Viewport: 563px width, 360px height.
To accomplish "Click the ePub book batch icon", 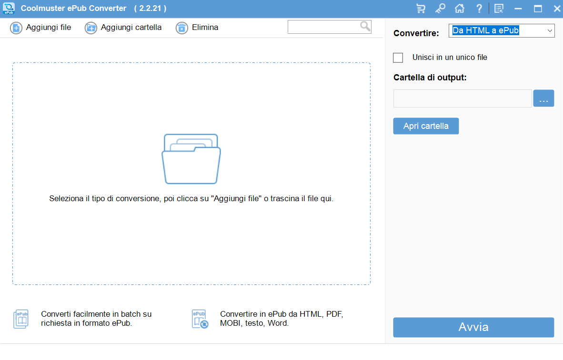I will click(x=21, y=319).
